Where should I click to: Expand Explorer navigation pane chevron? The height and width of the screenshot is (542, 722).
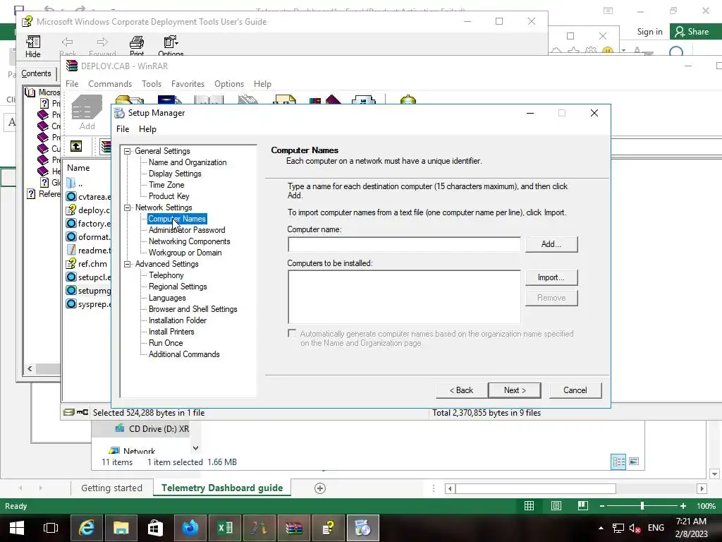point(196,448)
